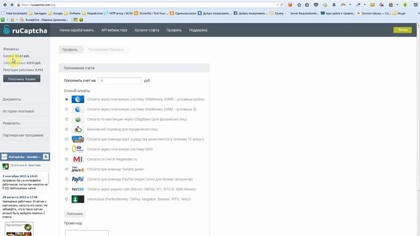Click the green extension icon at toolbar end
Image resolution: width=420 pixels, height=236 pixels.
coord(406,5)
